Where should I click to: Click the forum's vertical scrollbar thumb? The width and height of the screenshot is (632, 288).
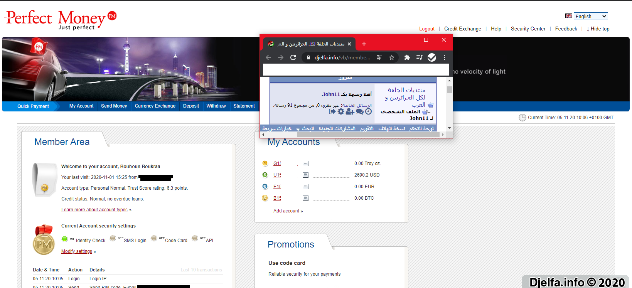449,89
